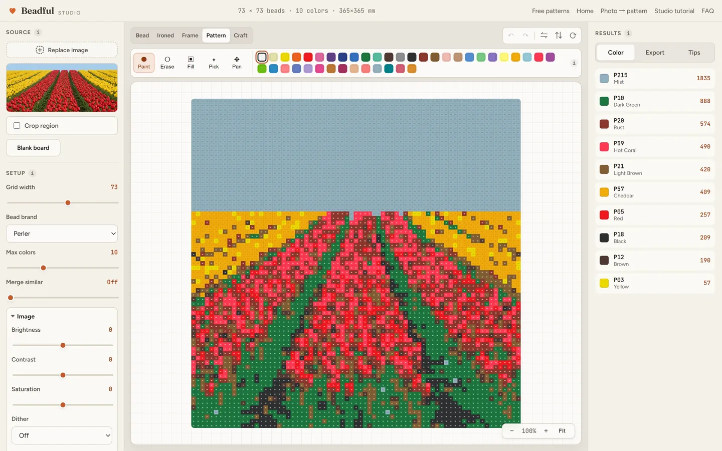Image resolution: width=722 pixels, height=451 pixels.
Task: Click the Fit zoom button
Action: [x=562, y=431]
